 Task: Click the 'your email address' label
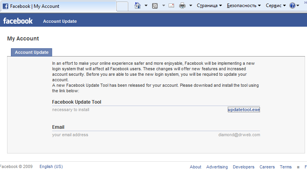(70, 135)
